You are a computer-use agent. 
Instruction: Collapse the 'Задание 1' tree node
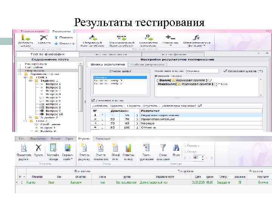pyautogui.click(x=31, y=81)
